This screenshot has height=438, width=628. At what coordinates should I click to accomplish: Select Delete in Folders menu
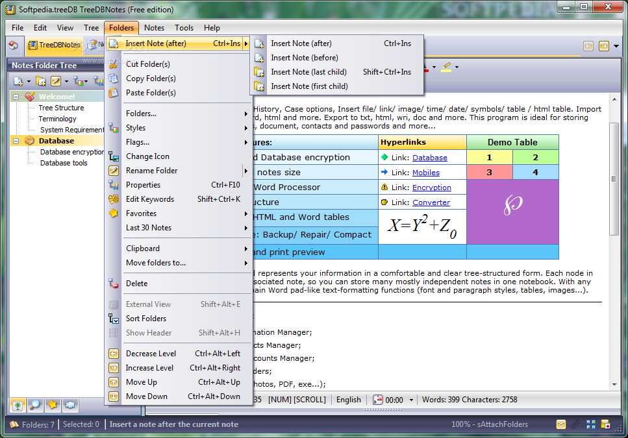(178, 284)
